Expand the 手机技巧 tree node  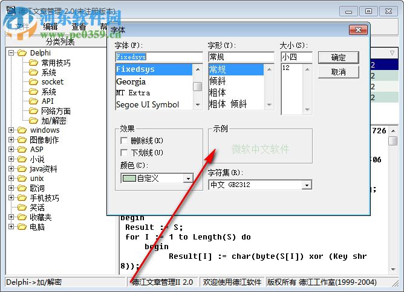(x=11, y=198)
